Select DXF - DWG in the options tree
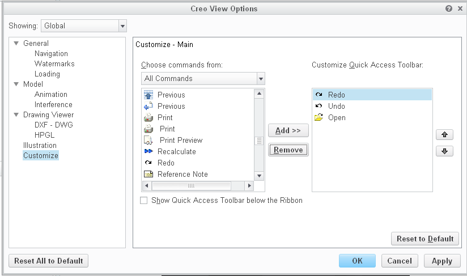 tap(54, 125)
